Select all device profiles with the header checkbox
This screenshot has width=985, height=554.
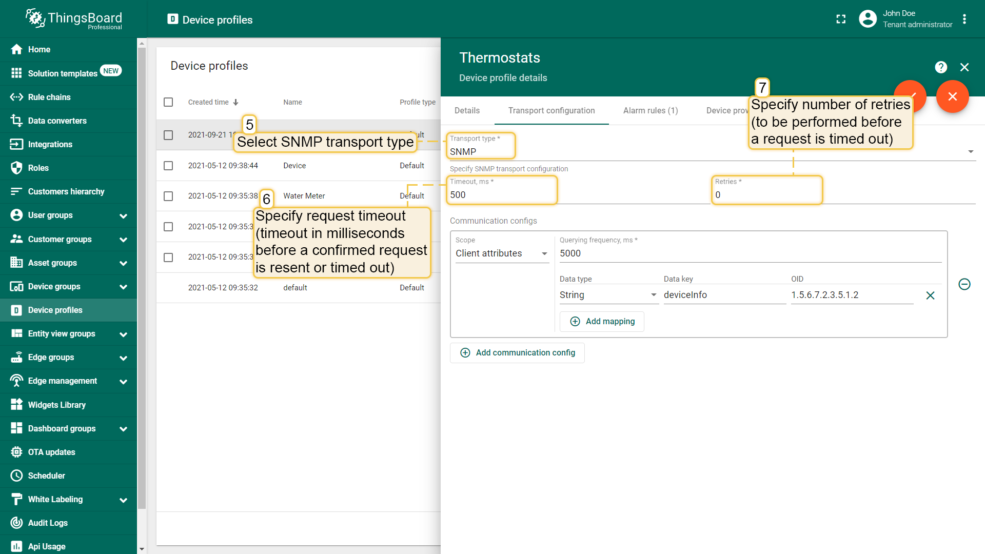(x=168, y=102)
